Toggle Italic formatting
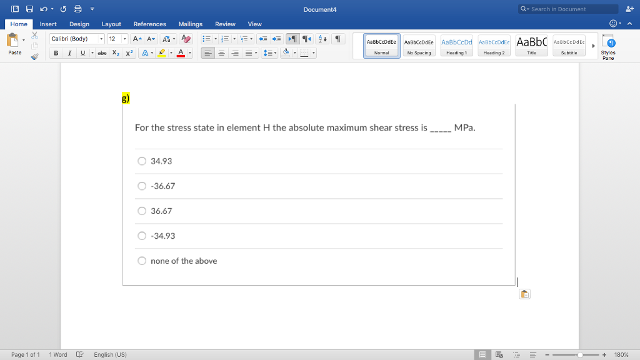Viewport: 640px width, 360px height. point(69,53)
